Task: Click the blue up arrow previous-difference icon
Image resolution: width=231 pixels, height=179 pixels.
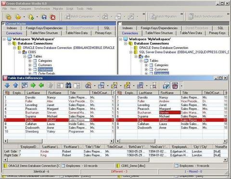Action: tap(15, 85)
